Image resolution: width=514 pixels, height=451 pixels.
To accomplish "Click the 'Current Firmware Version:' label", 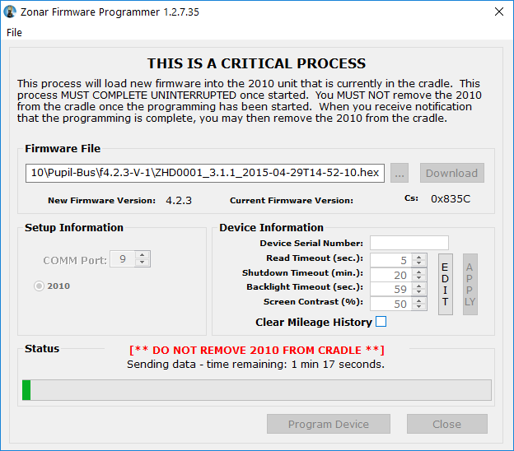I will pyautogui.click(x=292, y=201).
